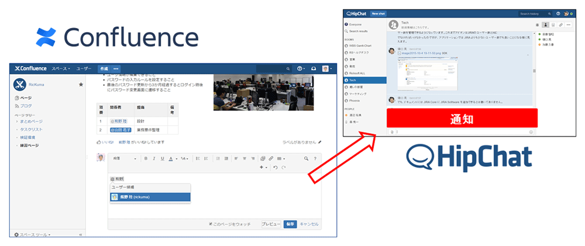The width and height of the screenshot is (585, 246).
Task: Open the text color picker arrow
Action: coord(176,159)
